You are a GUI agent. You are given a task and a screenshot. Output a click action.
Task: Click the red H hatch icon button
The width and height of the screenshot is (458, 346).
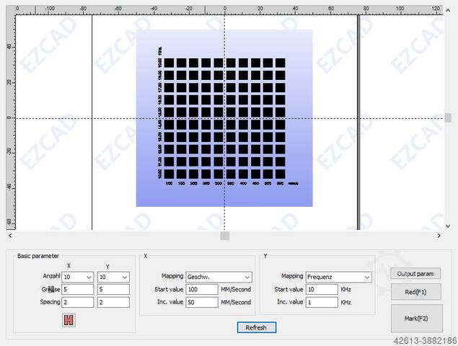pyautogui.click(x=70, y=322)
